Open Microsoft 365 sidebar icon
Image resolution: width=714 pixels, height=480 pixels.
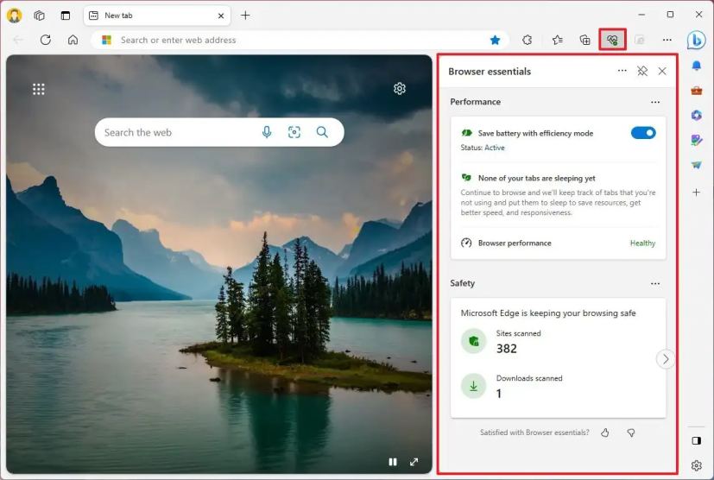tap(696, 115)
